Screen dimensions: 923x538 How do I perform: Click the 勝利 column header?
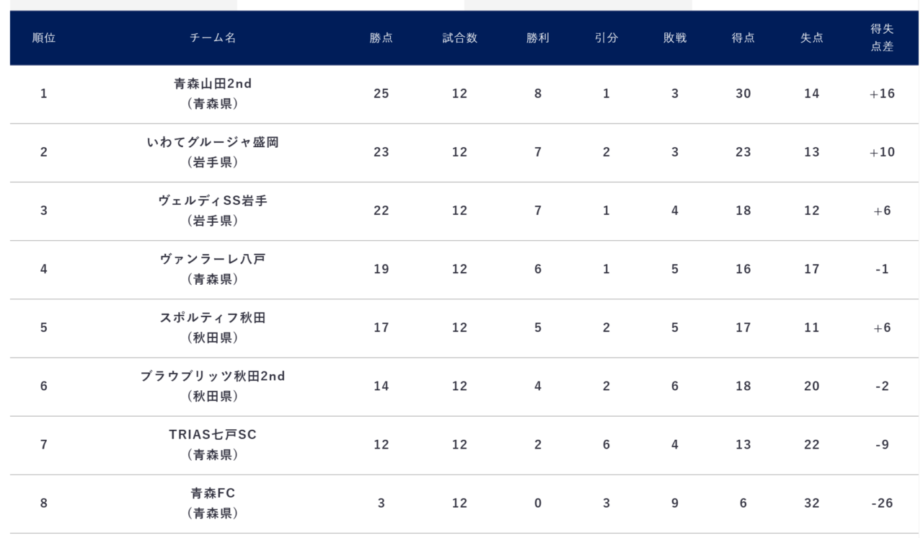(x=538, y=38)
